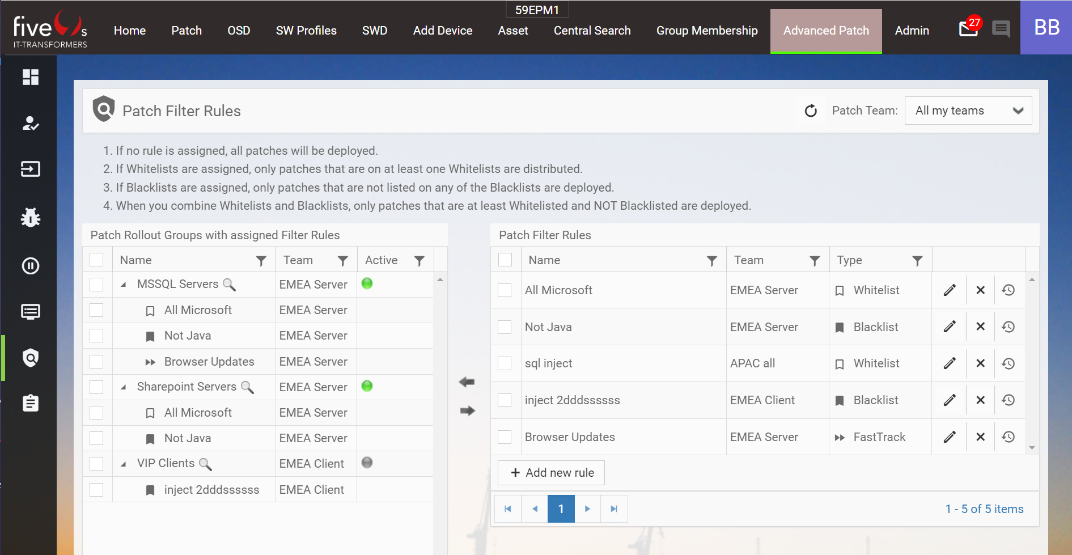Click the bug icon in left sidebar
This screenshot has width=1072, height=555.
(x=31, y=217)
